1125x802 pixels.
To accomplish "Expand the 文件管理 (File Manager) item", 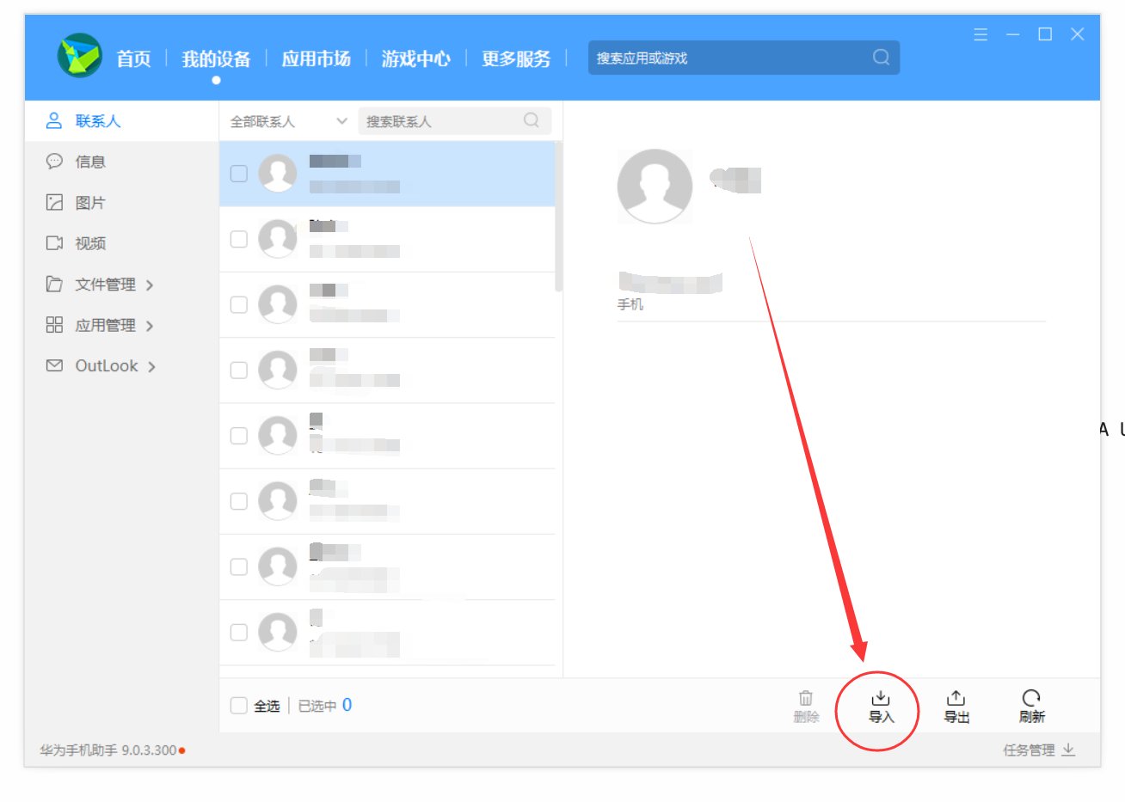I will [x=105, y=284].
